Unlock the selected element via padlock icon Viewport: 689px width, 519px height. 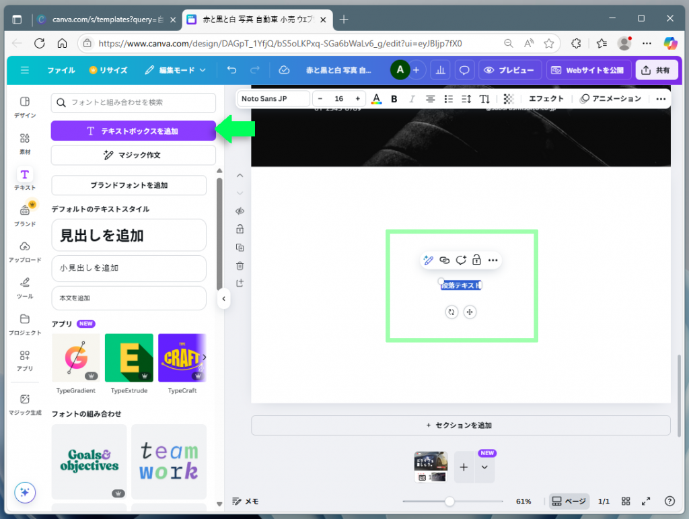click(240, 229)
